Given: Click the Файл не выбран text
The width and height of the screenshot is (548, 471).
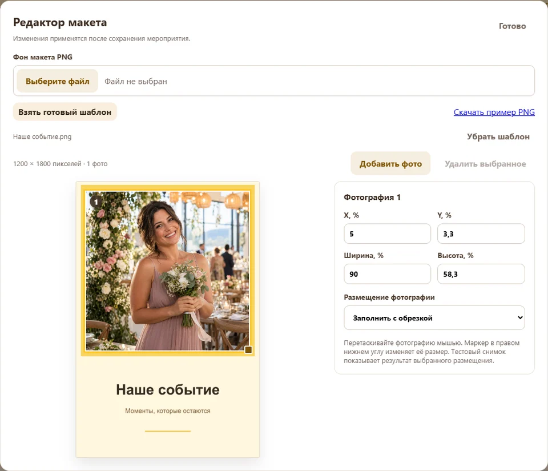Looking at the screenshot, I should point(136,82).
